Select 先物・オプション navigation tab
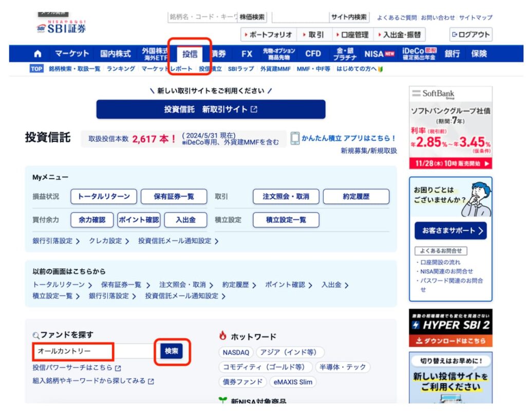 pyautogui.click(x=279, y=54)
